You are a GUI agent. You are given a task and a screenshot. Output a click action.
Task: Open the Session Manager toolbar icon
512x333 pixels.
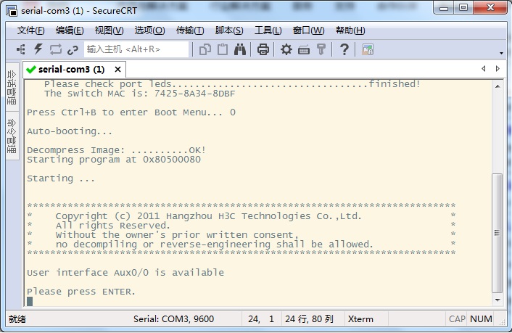tap(21, 49)
